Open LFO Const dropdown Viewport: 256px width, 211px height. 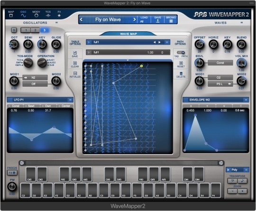click(x=15, y=106)
